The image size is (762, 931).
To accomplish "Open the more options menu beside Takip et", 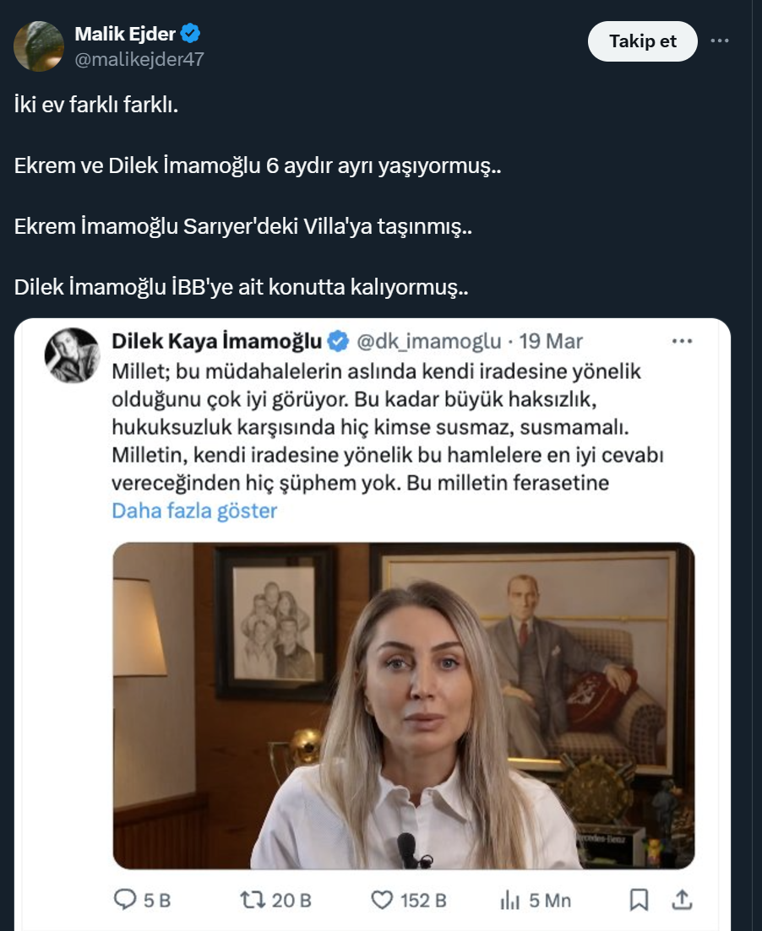I will [720, 41].
